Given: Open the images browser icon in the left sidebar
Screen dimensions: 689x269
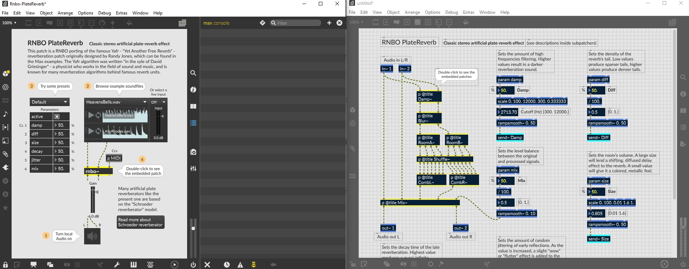Looking at the screenshot, I should pos(5,140).
